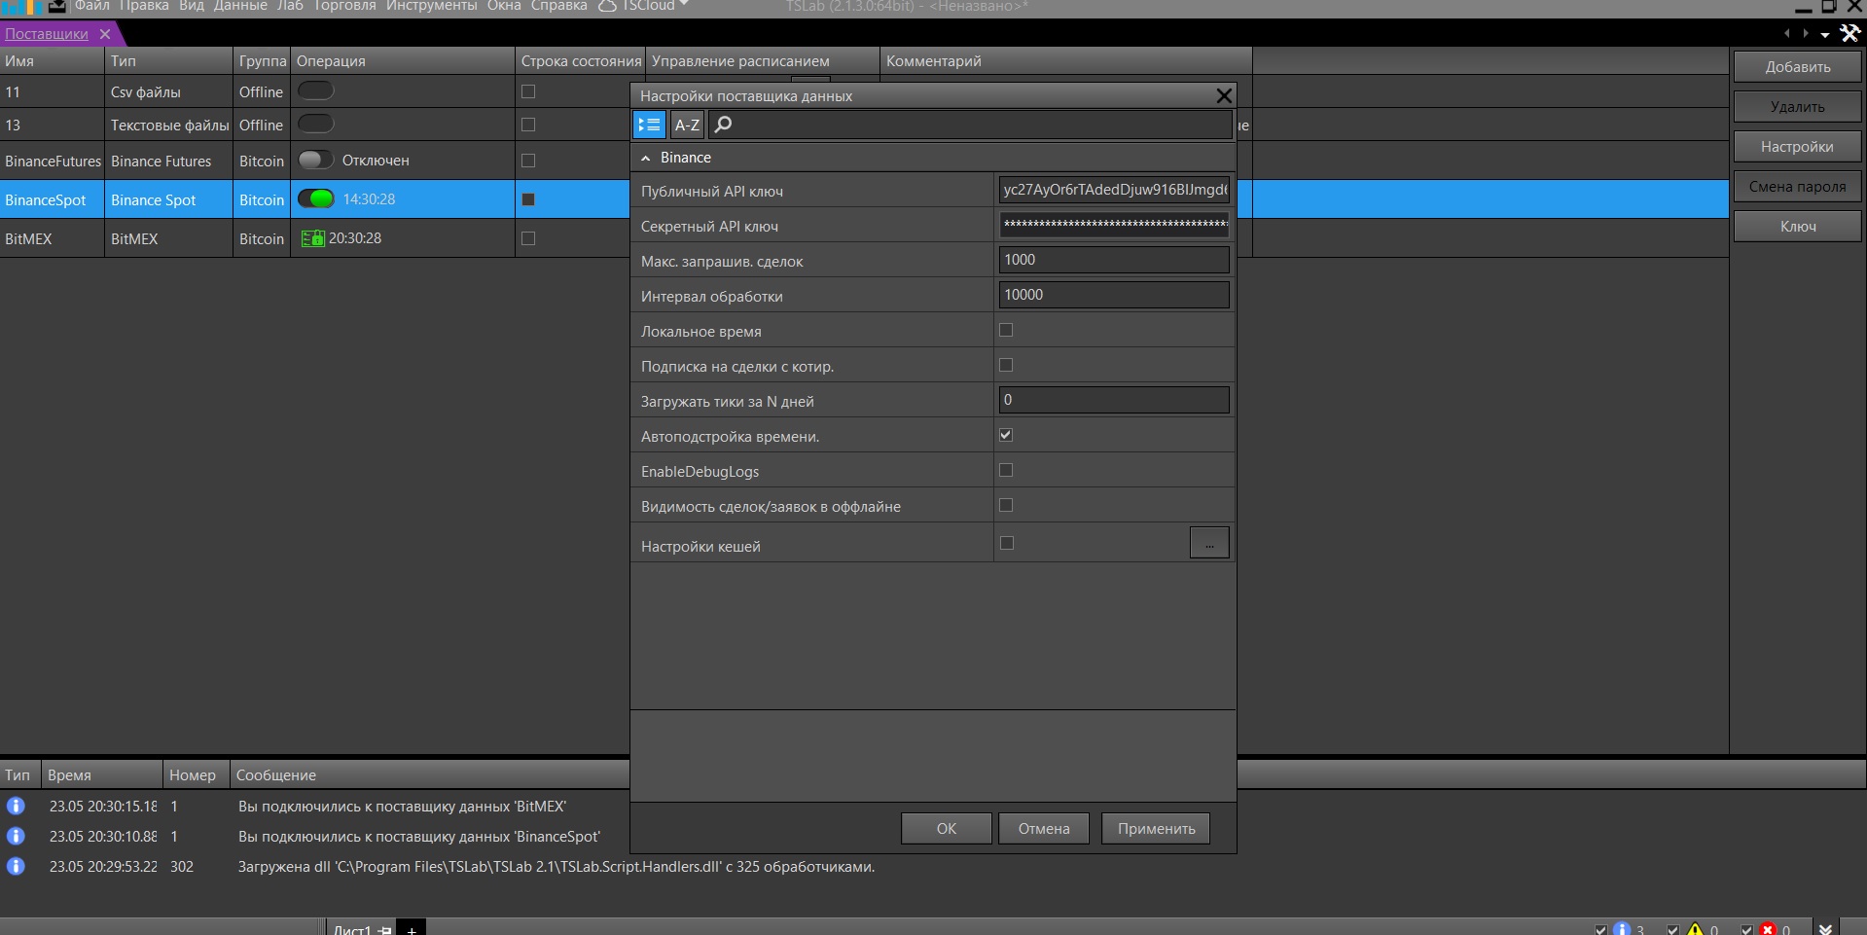This screenshot has width=1867, height=935.
Task: Click Отмена to cancel the dialog
Action: tap(1044, 829)
